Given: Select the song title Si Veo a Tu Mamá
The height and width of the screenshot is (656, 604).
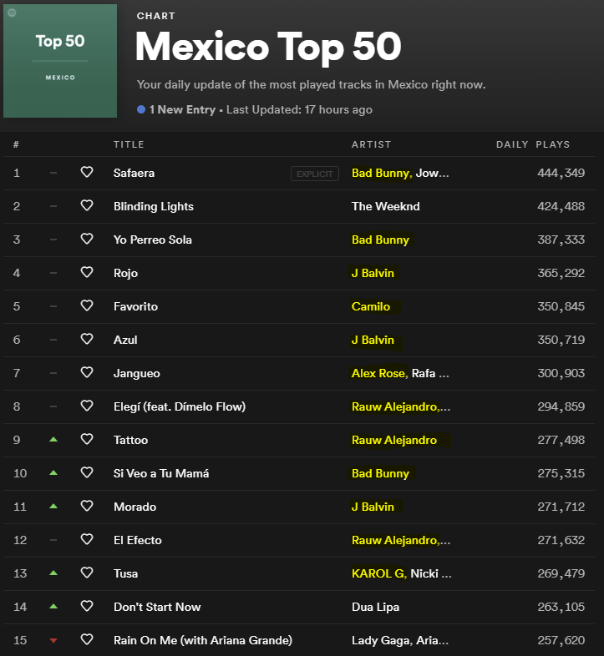Looking at the screenshot, I should click(161, 473).
